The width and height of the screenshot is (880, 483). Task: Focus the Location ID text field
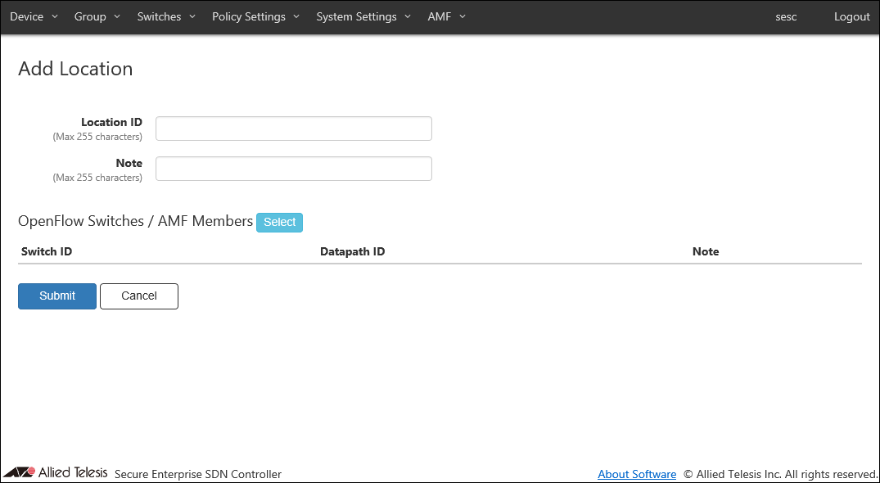tap(293, 129)
